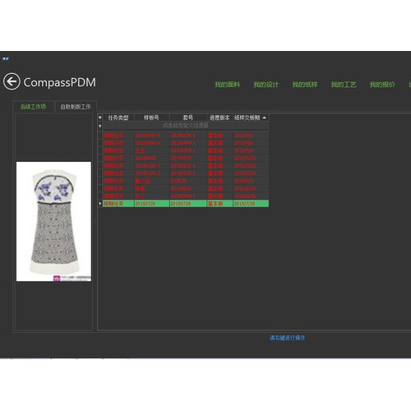This screenshot has width=411, height=411.
Task: Click the grid selector dot left of 任务类型
Action: [100, 118]
